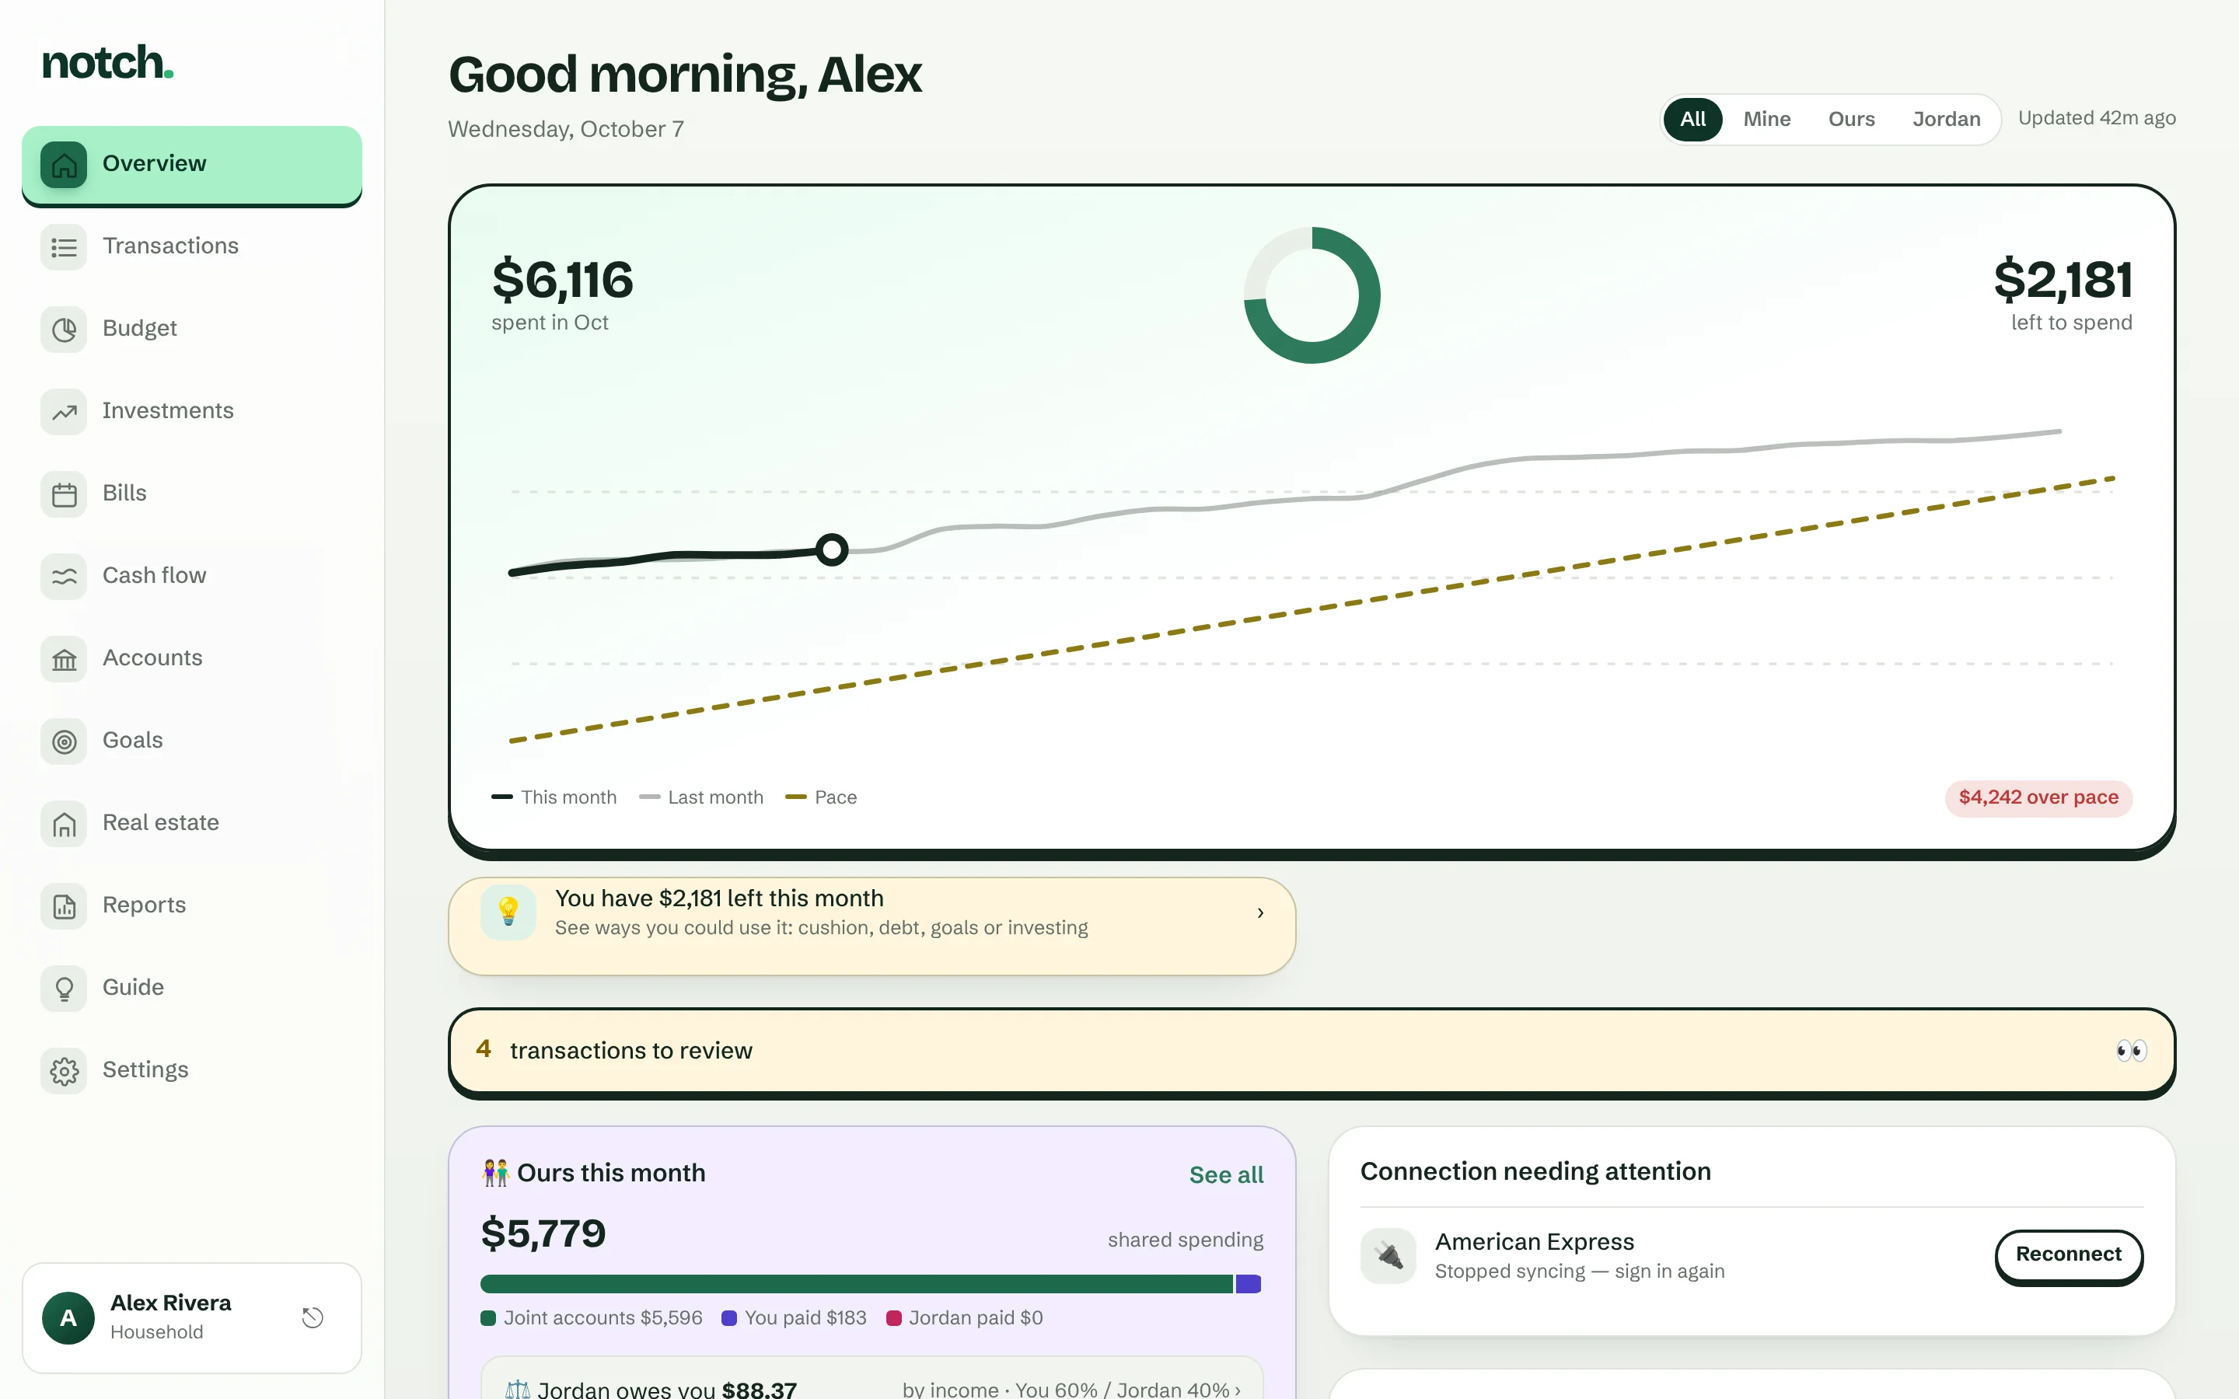Click the Investments trend arrow icon
The height and width of the screenshot is (1399, 2239).
64,412
